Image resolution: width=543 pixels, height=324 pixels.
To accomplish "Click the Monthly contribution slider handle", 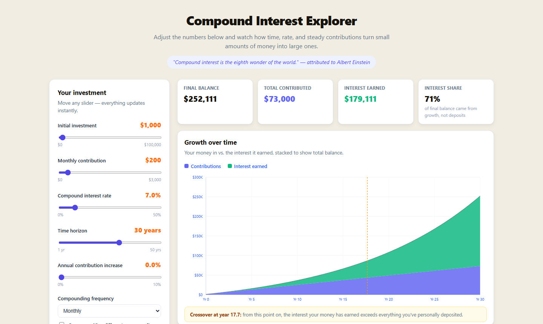I will point(68,173).
